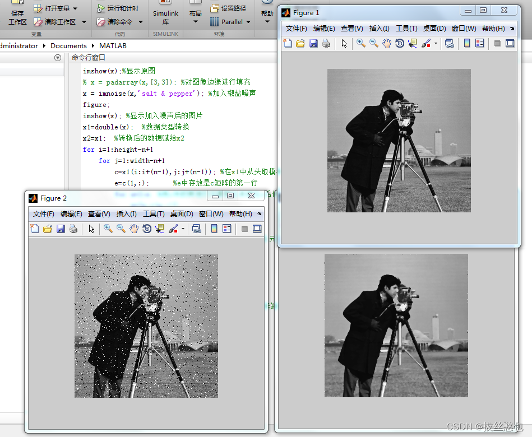The image size is (532, 437).
Task: Select Documents folder in path bar
Action: [x=68, y=46]
